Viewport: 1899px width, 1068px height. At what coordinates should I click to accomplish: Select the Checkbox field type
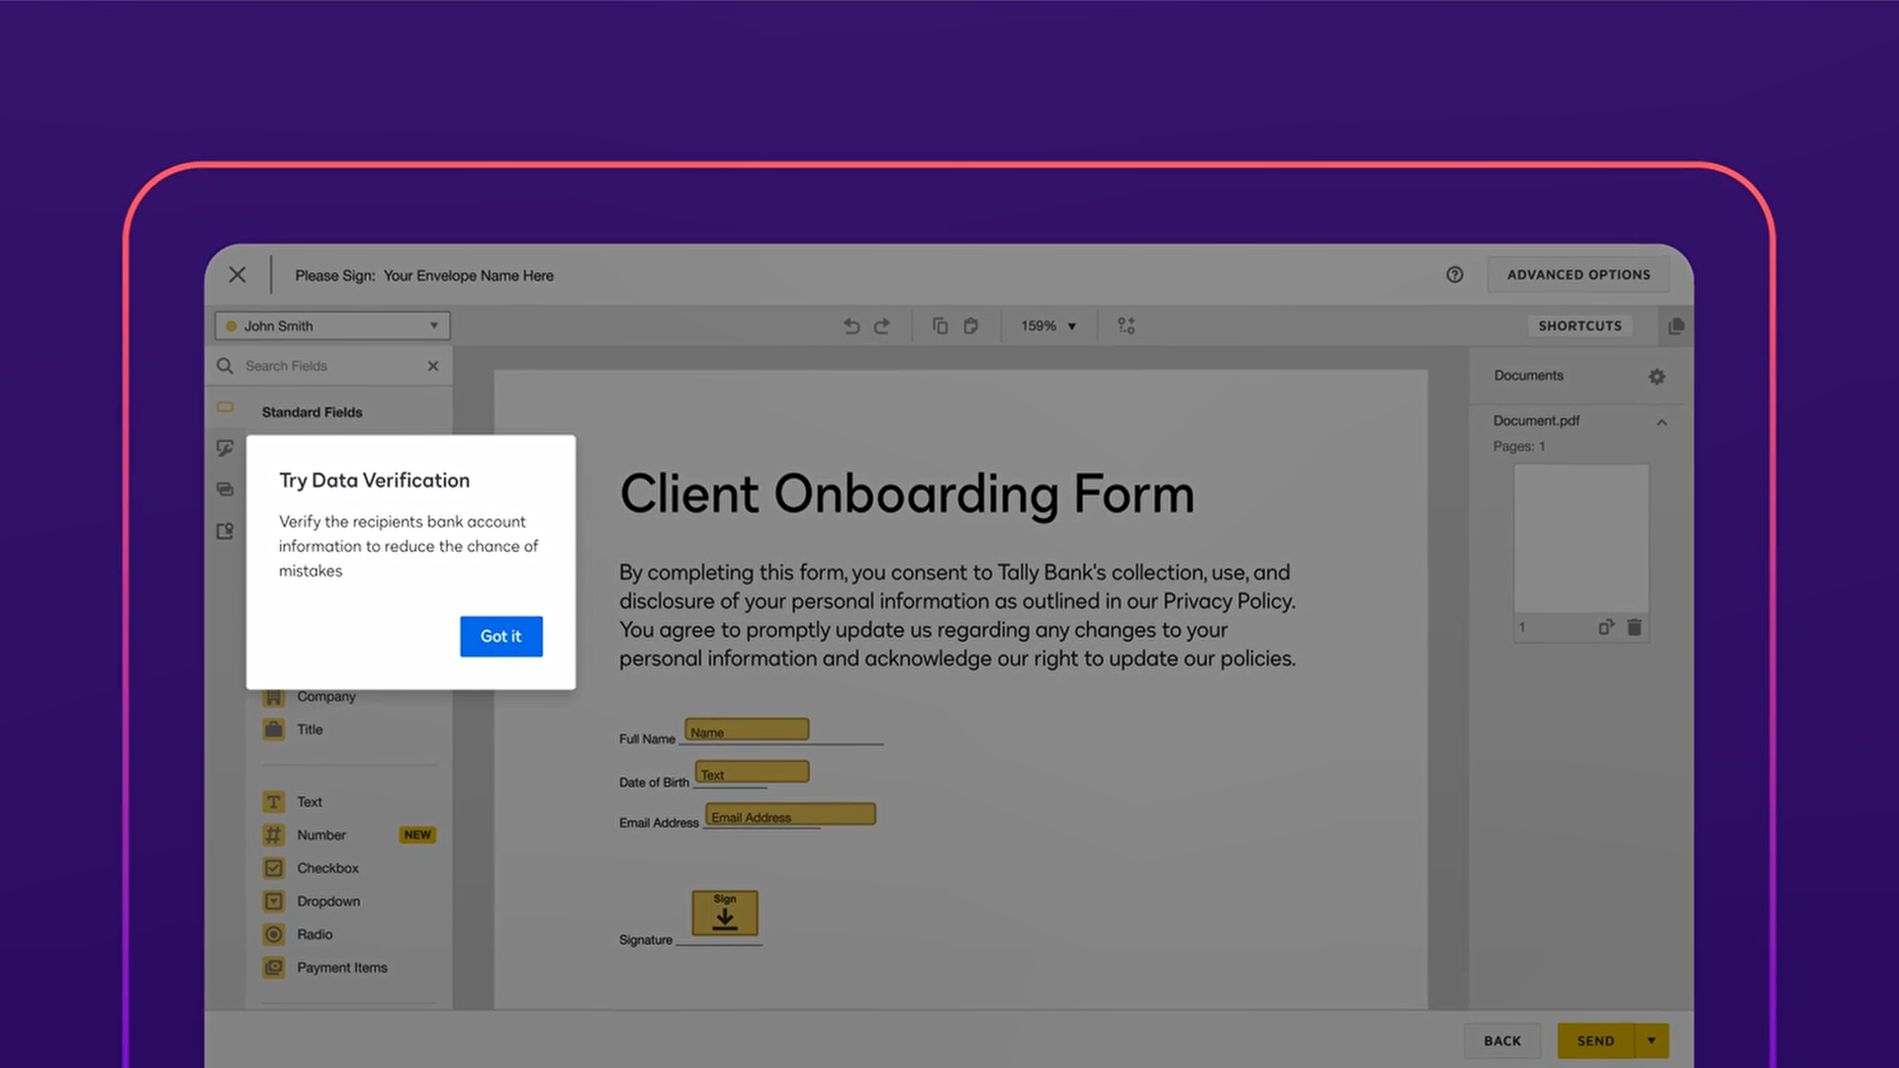327,868
